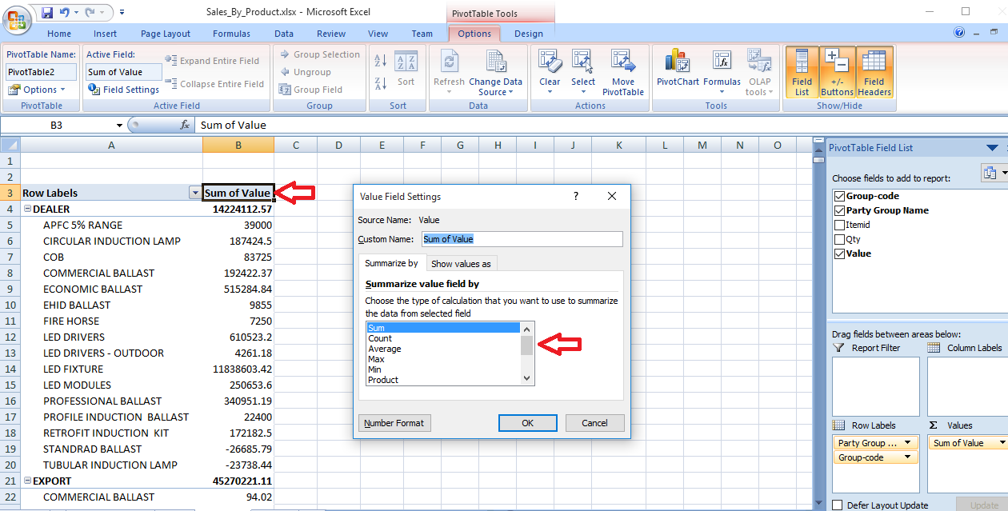
Task: Open Number Format button
Action: pos(394,423)
